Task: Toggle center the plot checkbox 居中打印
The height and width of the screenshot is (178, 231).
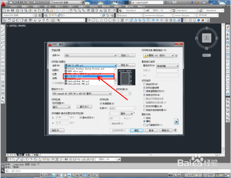Action: 81,117
